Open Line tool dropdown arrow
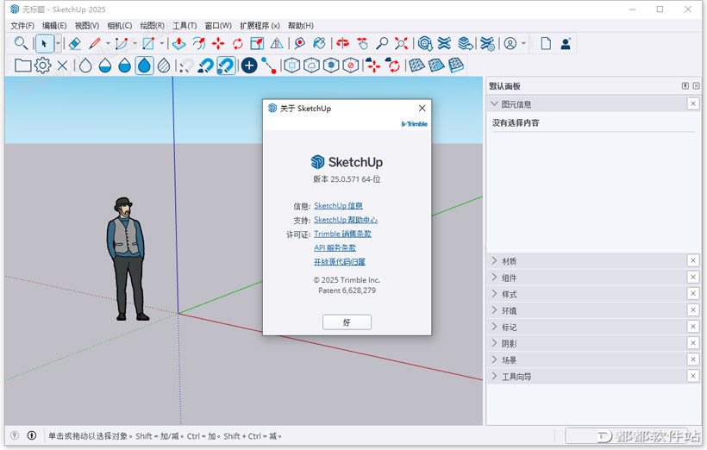 click(x=108, y=44)
